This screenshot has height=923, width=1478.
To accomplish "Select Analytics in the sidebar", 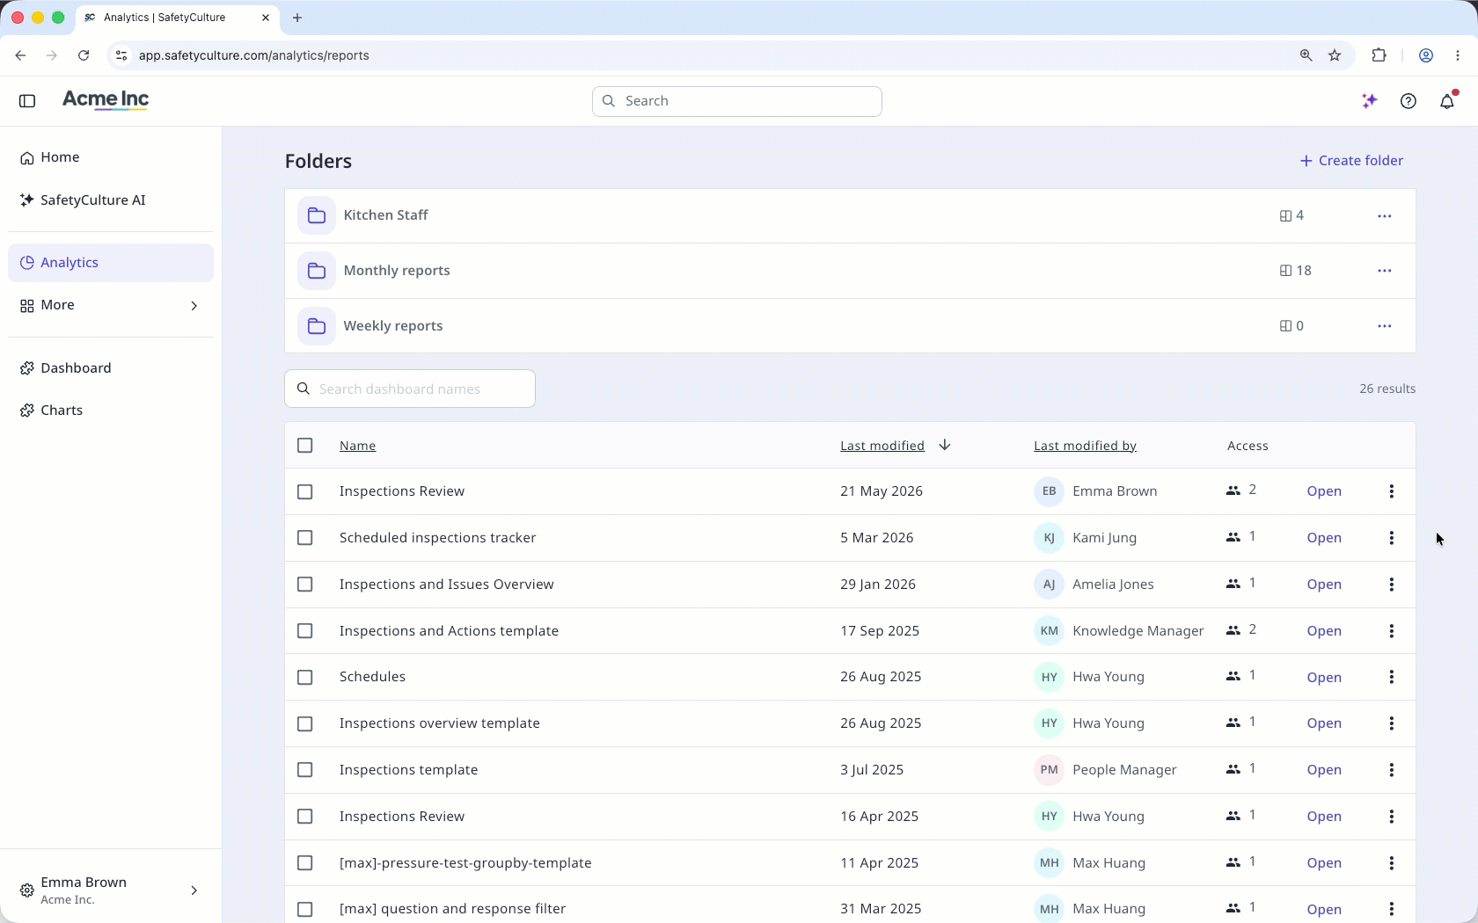I will click(x=111, y=263).
